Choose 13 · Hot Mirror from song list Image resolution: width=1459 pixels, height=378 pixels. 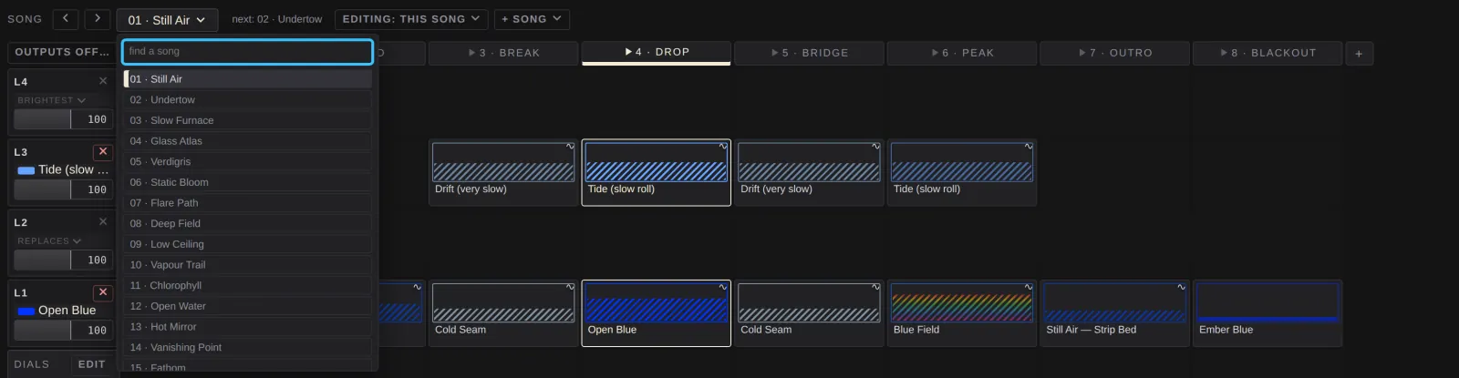(x=247, y=327)
